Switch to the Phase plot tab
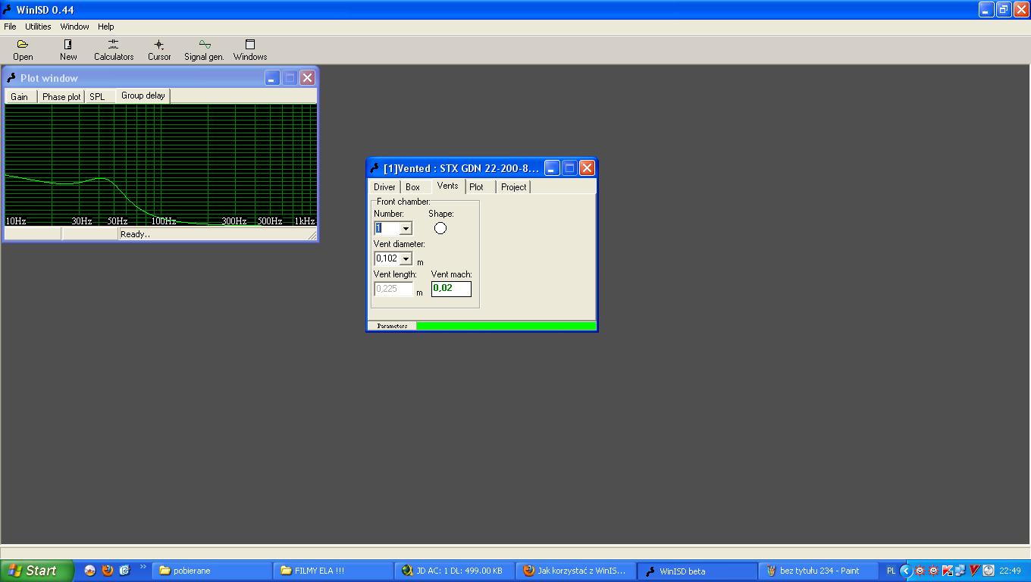The height and width of the screenshot is (582, 1031). coord(61,97)
